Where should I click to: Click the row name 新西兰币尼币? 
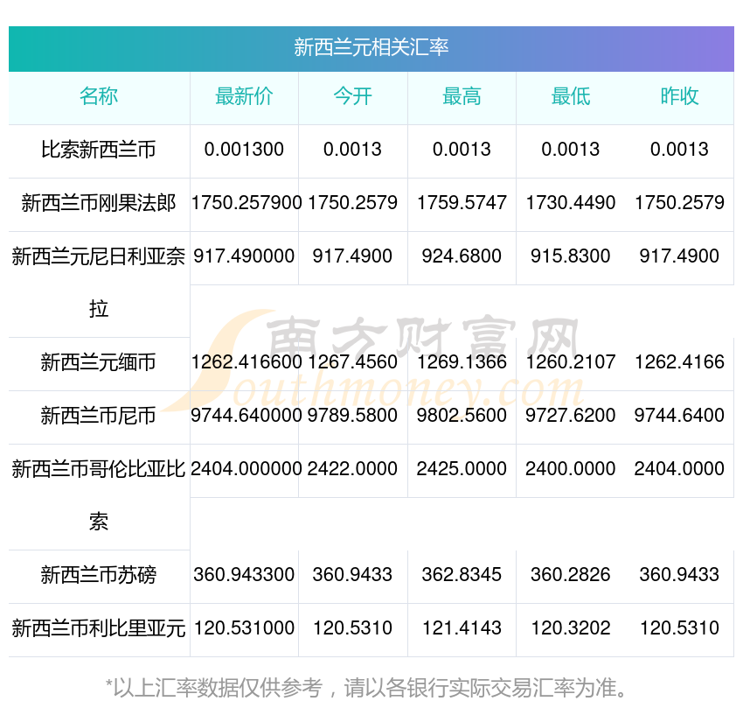[x=99, y=416]
